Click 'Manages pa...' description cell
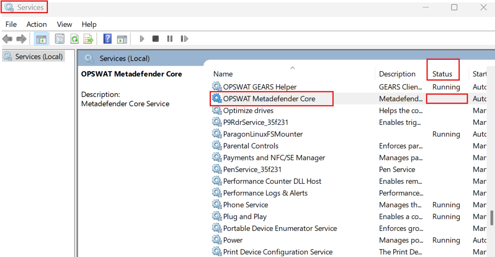Viewport: 495px width, 257px height. (401, 157)
